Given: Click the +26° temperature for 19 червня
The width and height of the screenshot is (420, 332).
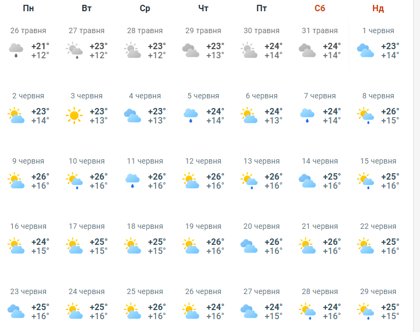Looking at the screenshot, I should click(x=215, y=242).
